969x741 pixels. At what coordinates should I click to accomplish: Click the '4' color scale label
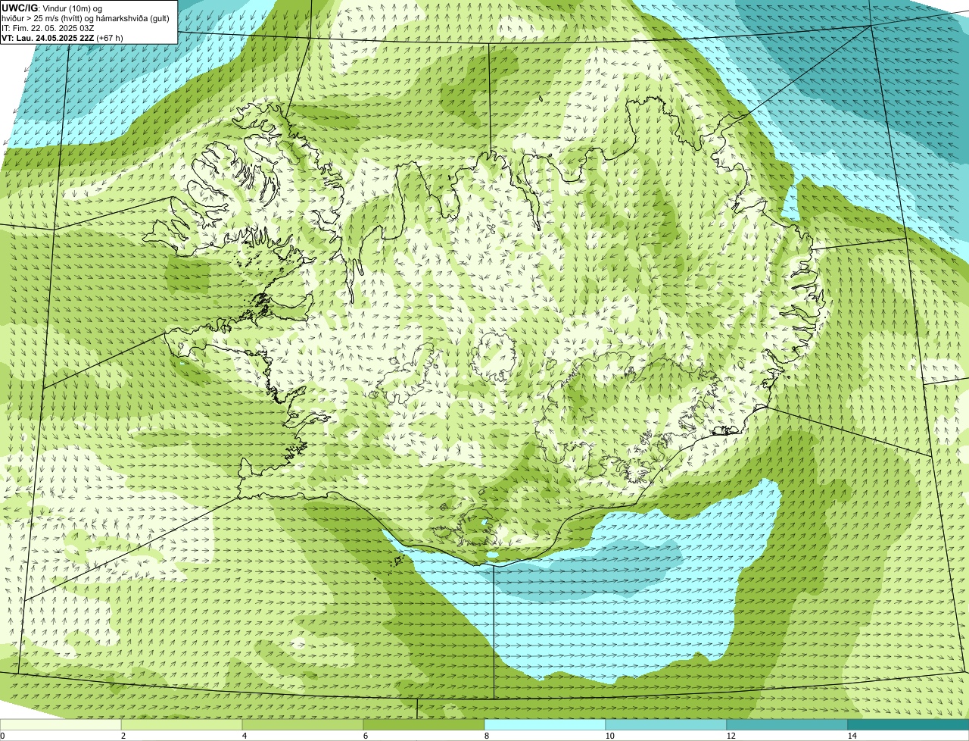tap(244, 736)
